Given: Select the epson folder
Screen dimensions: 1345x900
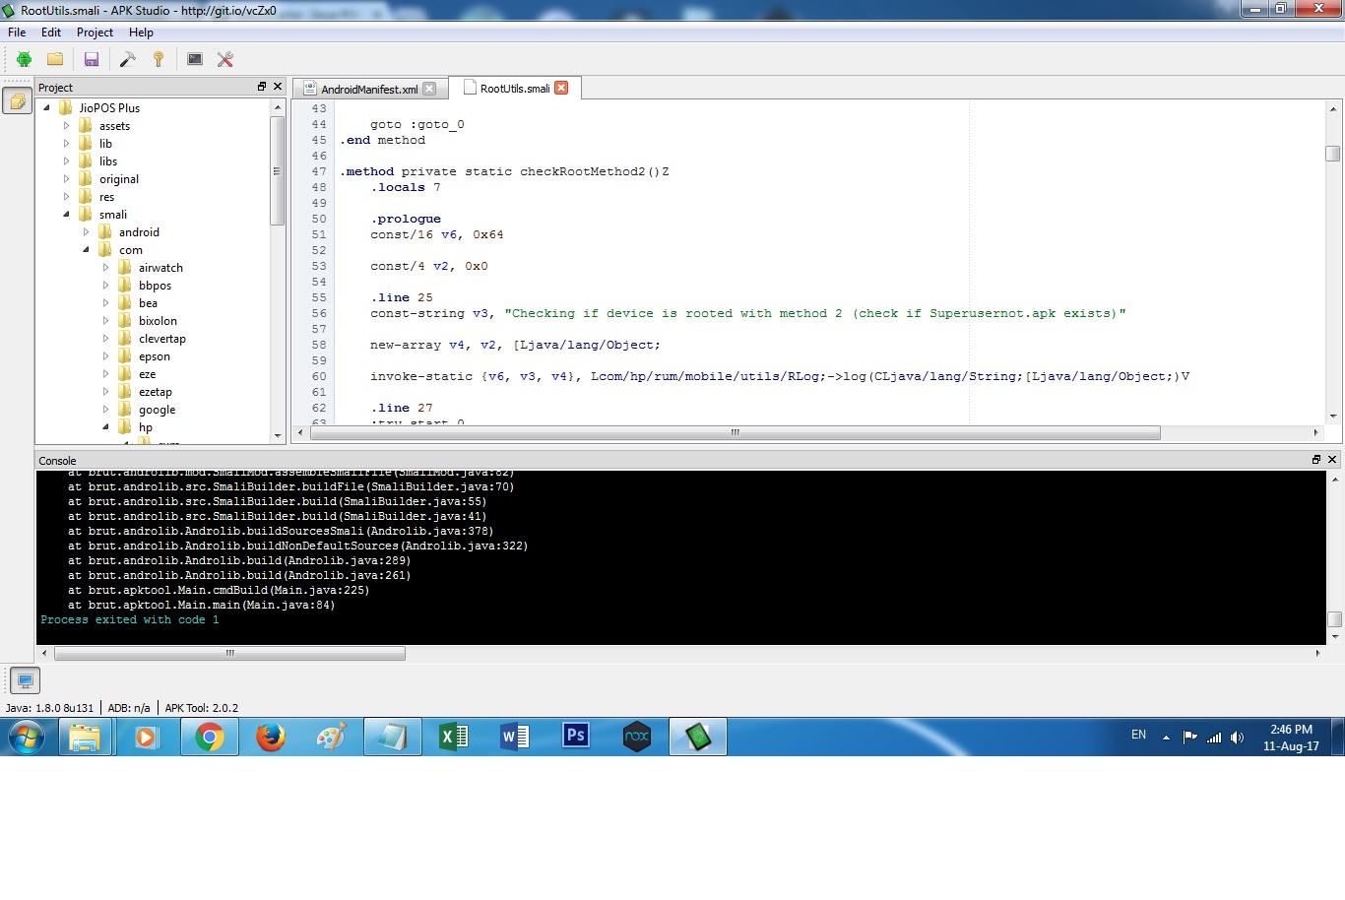Looking at the screenshot, I should (x=154, y=356).
